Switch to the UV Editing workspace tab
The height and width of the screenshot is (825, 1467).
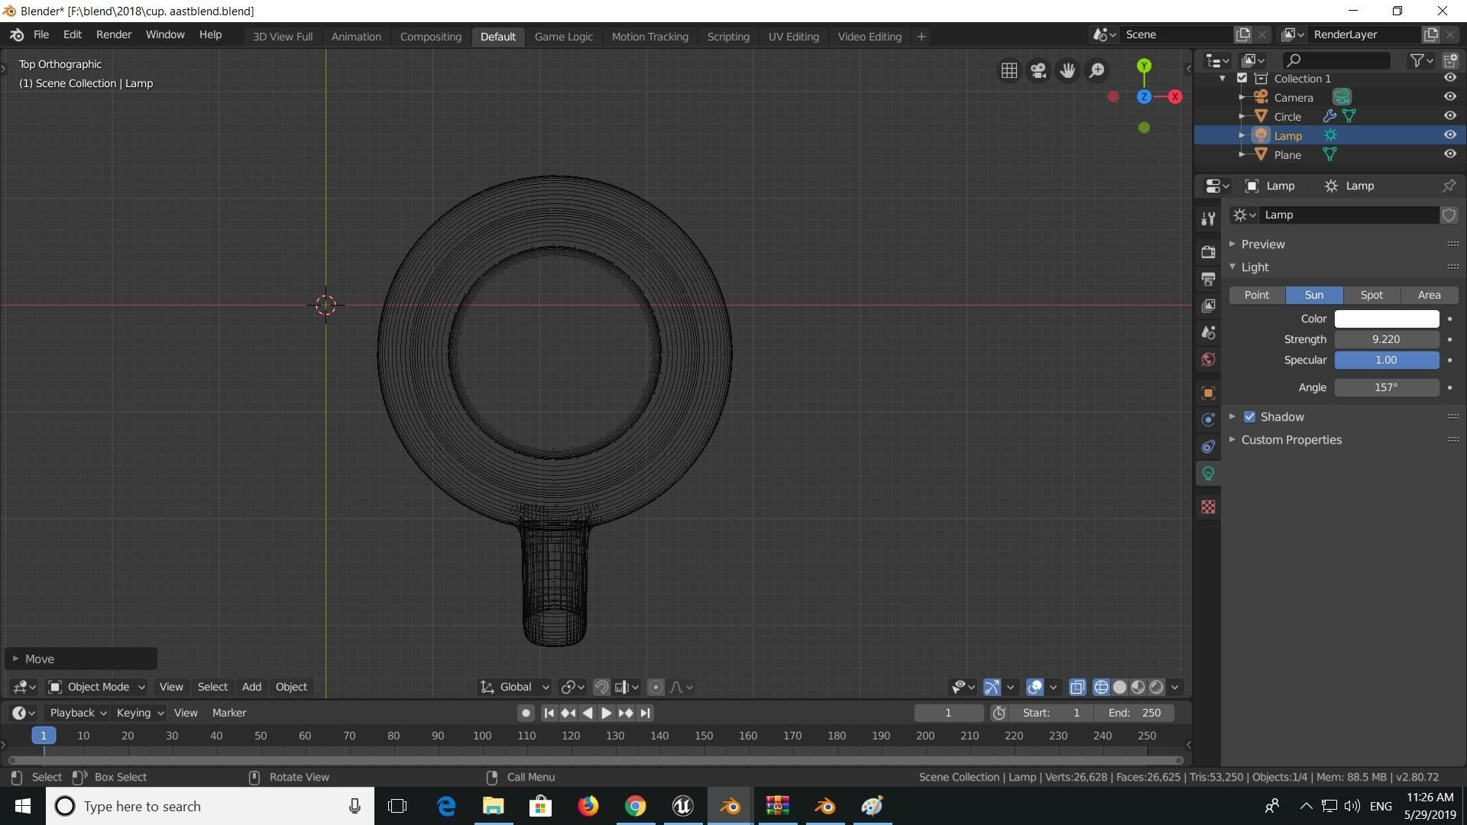pos(793,37)
